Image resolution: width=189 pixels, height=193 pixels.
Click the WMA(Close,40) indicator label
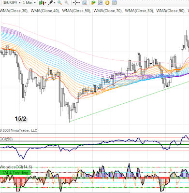coord(45,11)
